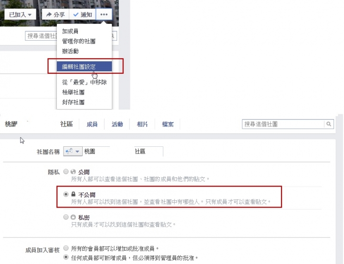Select the 公開 privacy radio button
The image size is (344, 264).
(x=66, y=172)
